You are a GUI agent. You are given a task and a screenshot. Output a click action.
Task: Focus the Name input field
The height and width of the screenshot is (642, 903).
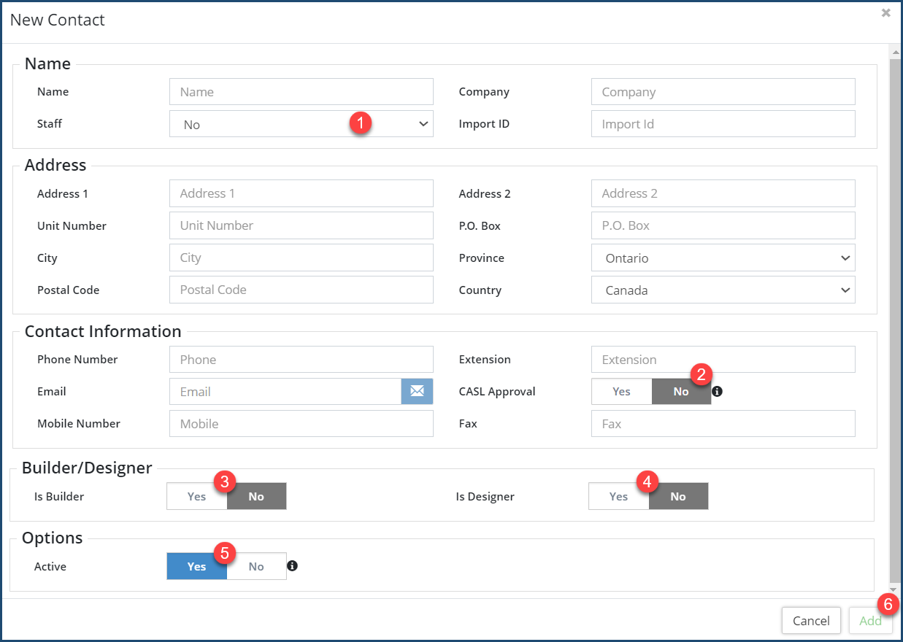[301, 92]
